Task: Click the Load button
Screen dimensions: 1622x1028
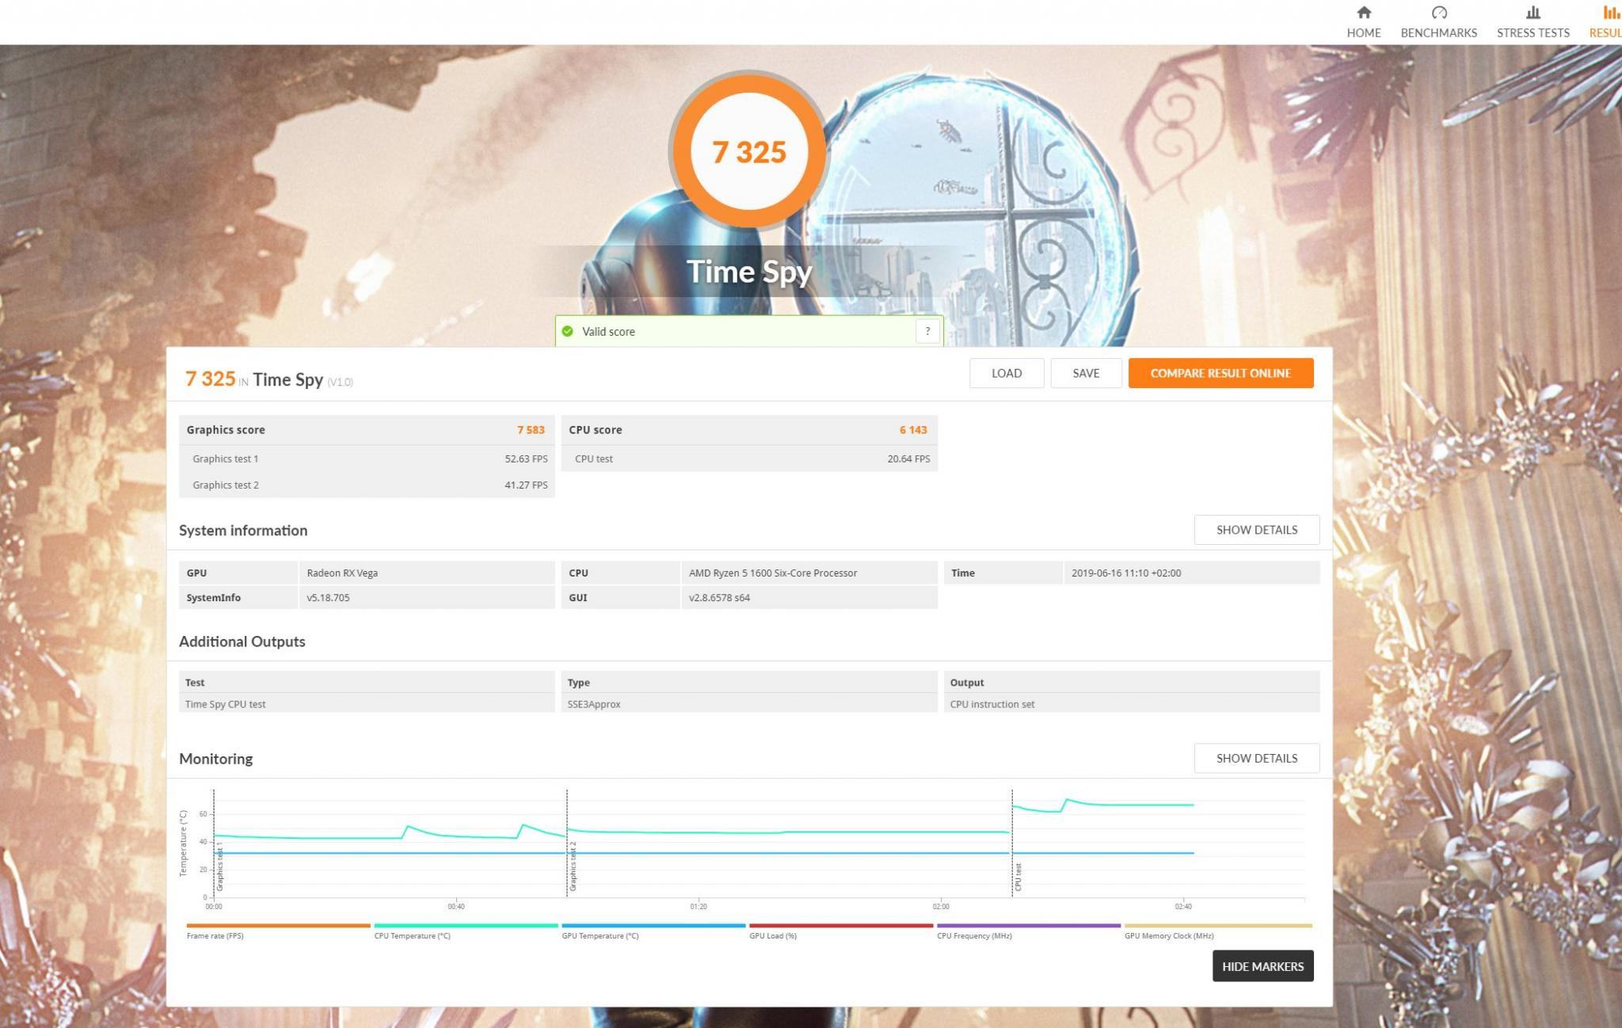Action: point(1006,373)
